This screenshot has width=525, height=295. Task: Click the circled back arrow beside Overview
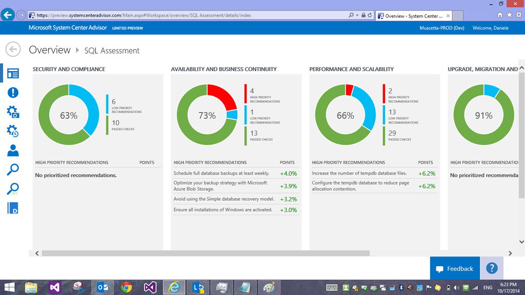[x=13, y=50]
